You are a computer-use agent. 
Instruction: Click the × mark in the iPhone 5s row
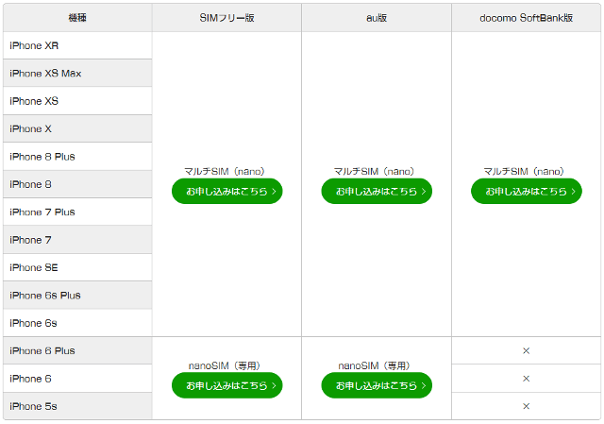(527, 406)
